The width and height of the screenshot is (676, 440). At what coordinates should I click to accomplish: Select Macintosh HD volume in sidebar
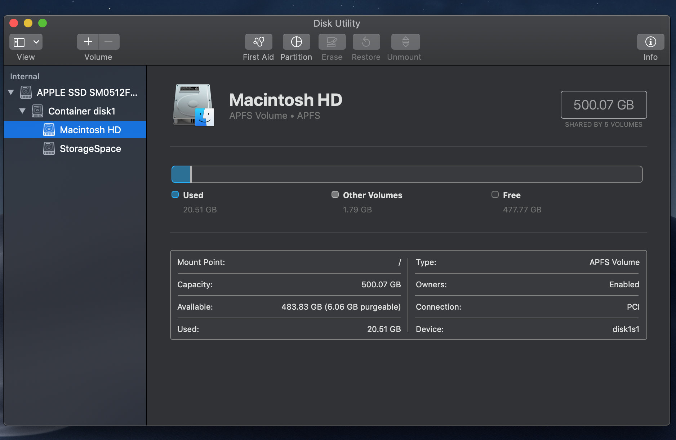[x=75, y=130]
